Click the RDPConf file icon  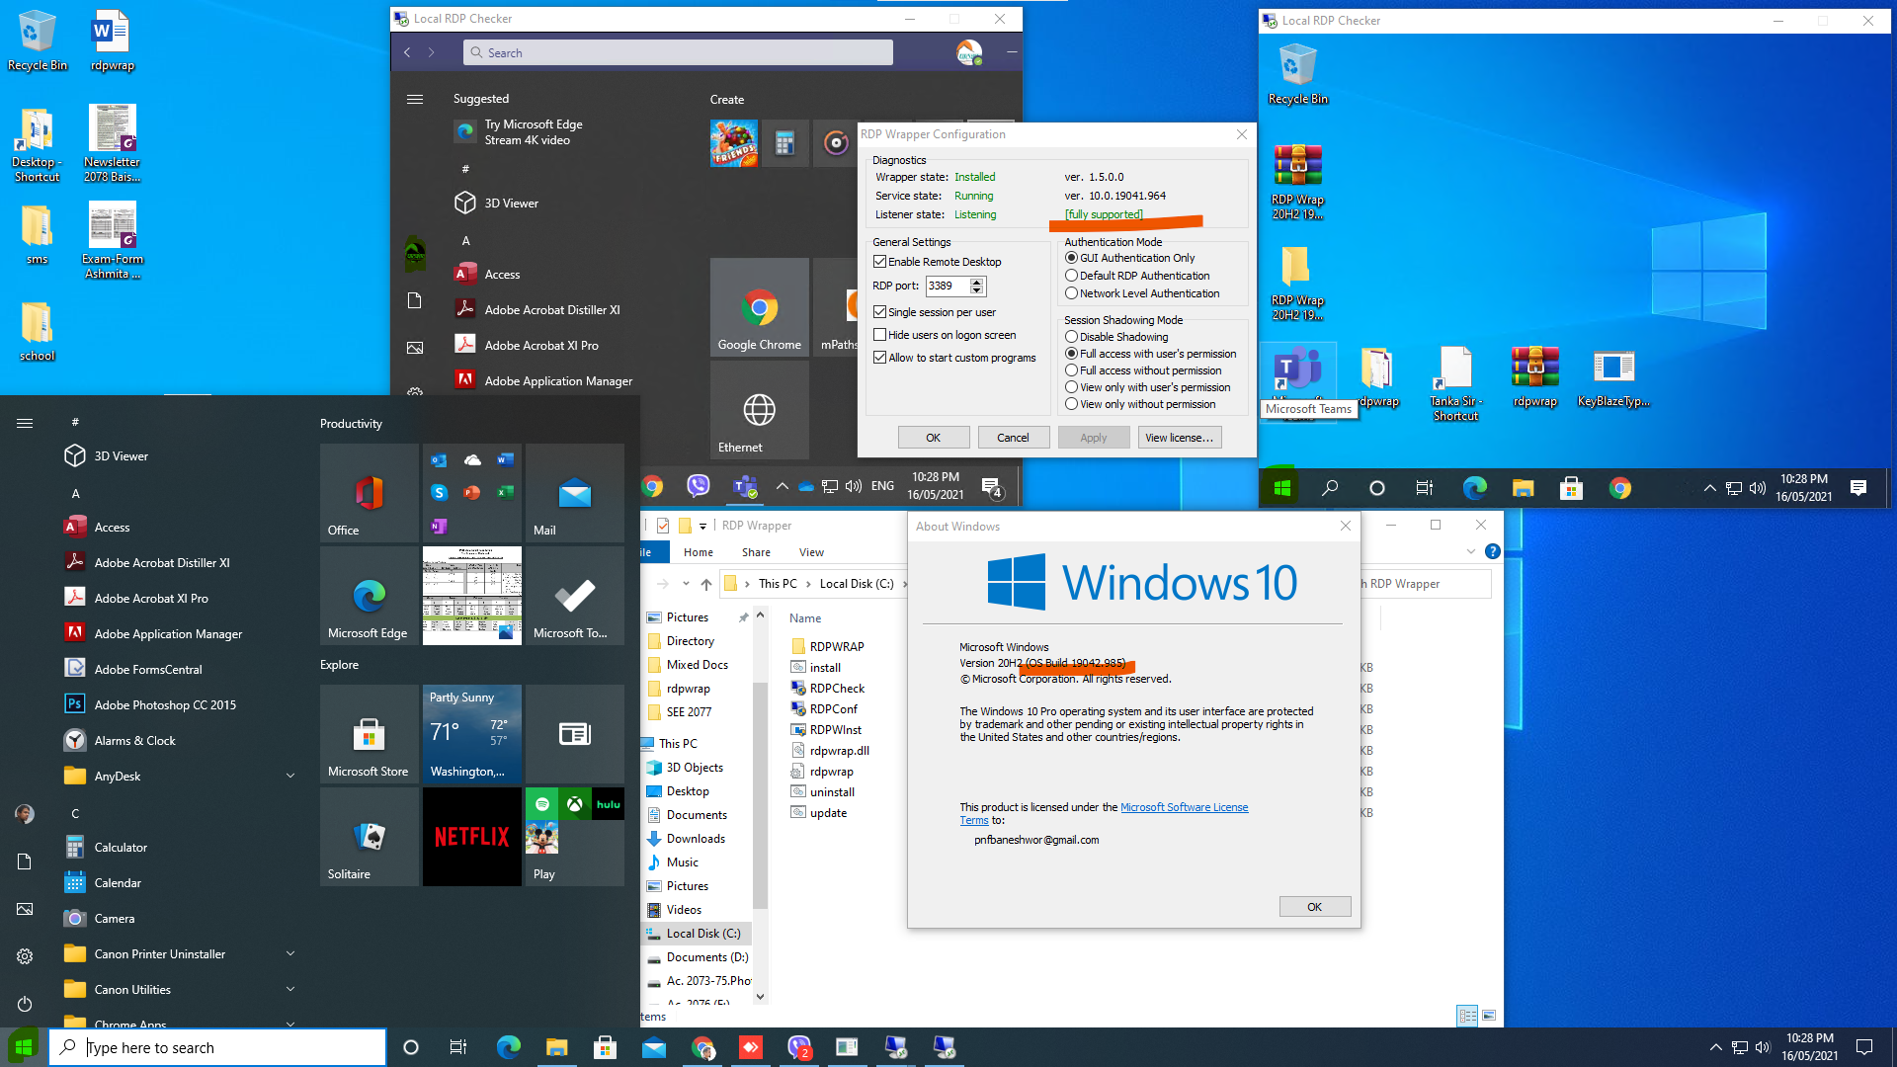pos(798,709)
